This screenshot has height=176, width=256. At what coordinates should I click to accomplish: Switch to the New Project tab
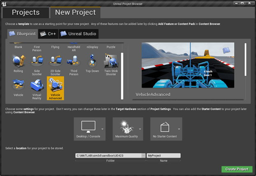[75, 12]
